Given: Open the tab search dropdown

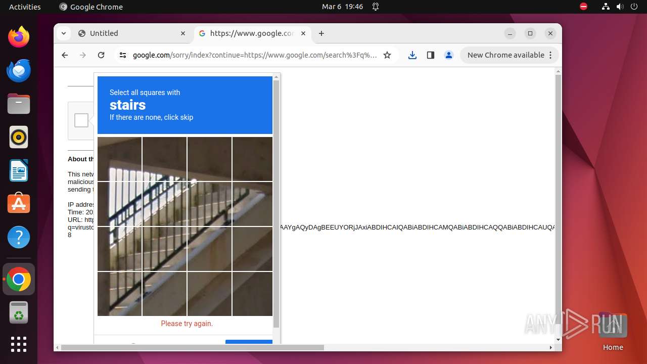Looking at the screenshot, I should pos(63,33).
